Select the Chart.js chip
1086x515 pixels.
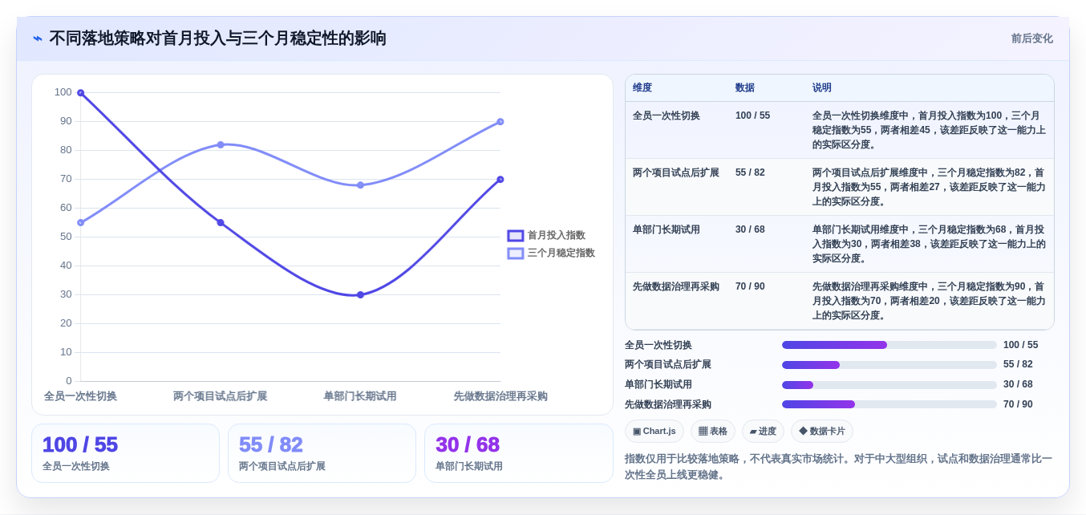pyautogui.click(x=654, y=431)
